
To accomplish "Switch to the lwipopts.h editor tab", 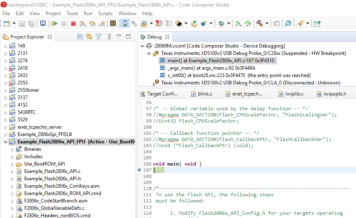I will [332, 94].
